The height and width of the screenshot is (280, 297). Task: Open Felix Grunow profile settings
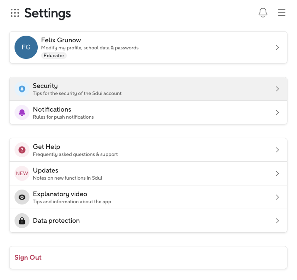pyautogui.click(x=89, y=44)
